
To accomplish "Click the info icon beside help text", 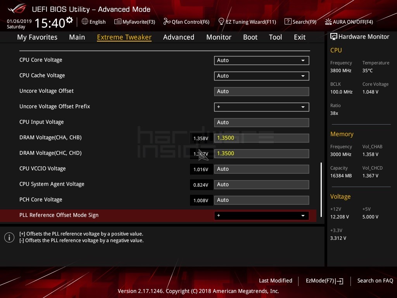I will click(x=9, y=237).
